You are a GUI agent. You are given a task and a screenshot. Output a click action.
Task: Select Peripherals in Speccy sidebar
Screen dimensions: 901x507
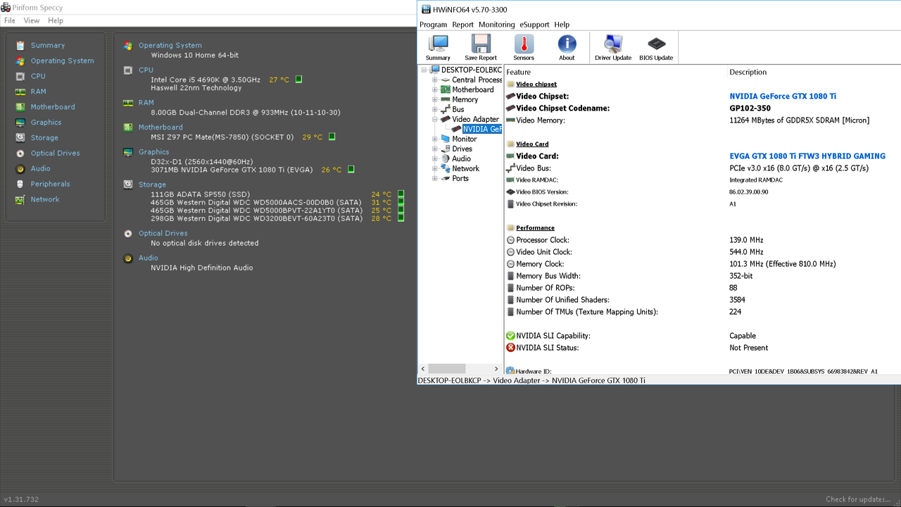click(50, 184)
